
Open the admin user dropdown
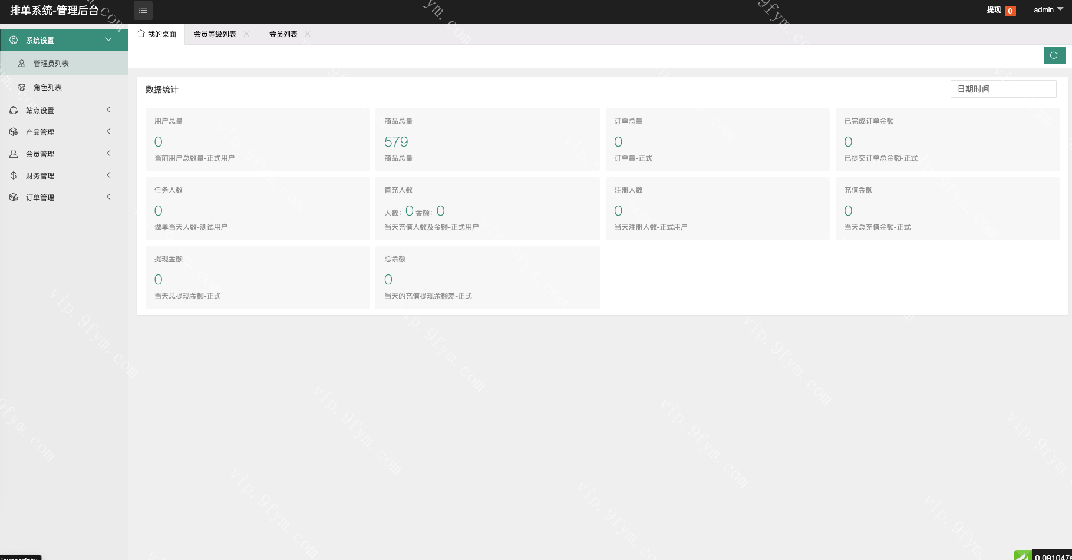click(1048, 10)
